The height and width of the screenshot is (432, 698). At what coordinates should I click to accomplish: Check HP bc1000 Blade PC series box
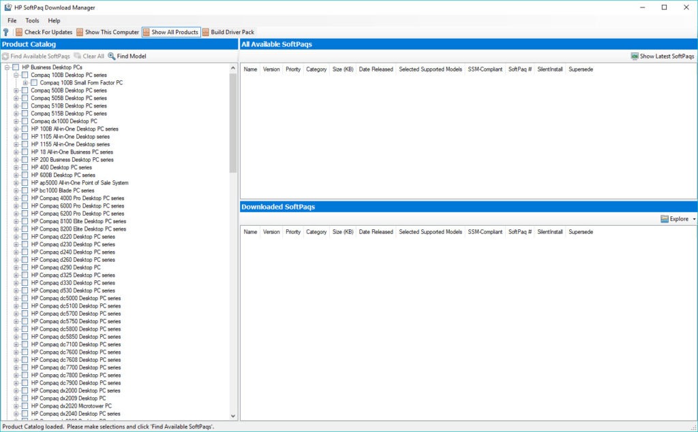[25, 190]
